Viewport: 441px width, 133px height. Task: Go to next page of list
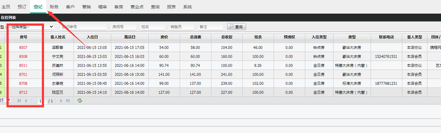point(61,101)
